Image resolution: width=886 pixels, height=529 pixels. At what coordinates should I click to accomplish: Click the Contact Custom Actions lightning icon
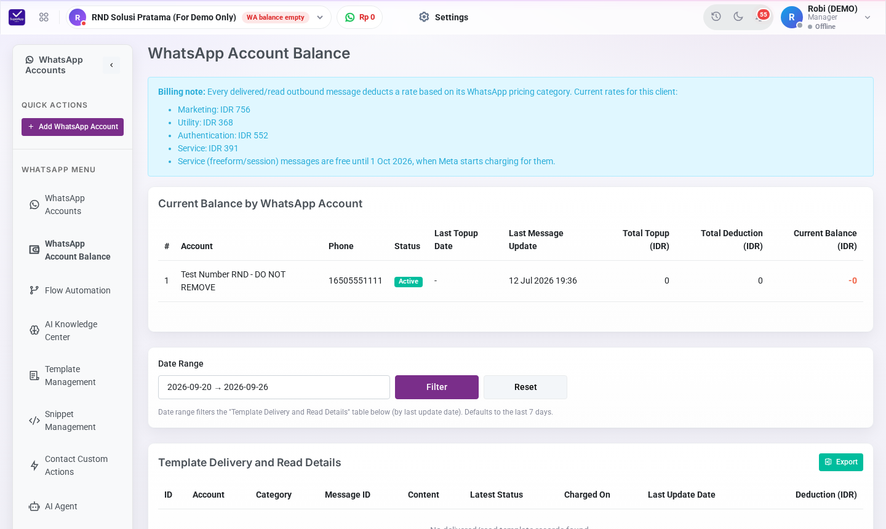(34, 466)
